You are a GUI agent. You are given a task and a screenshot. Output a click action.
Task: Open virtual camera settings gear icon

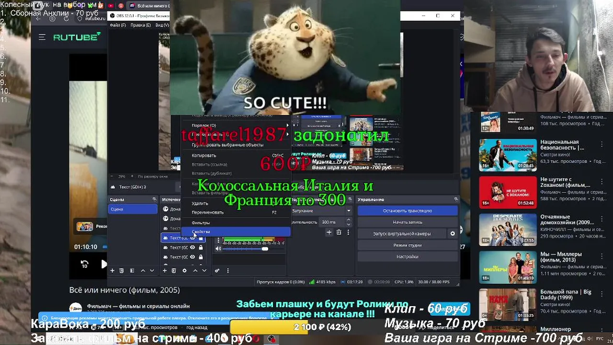[453, 234]
